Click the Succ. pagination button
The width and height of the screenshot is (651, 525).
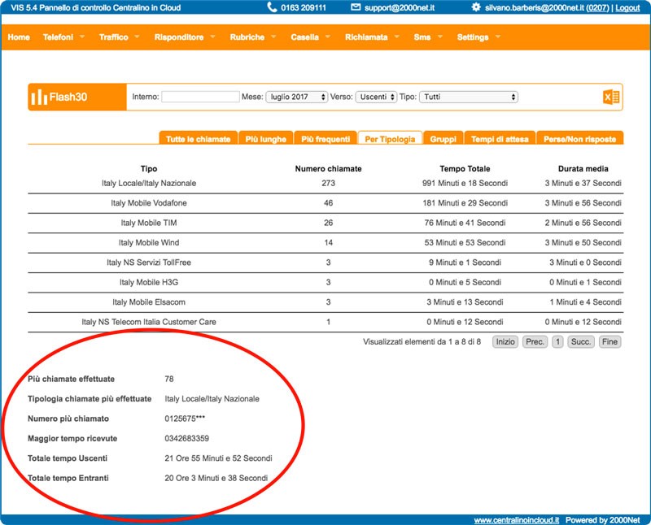(x=581, y=341)
